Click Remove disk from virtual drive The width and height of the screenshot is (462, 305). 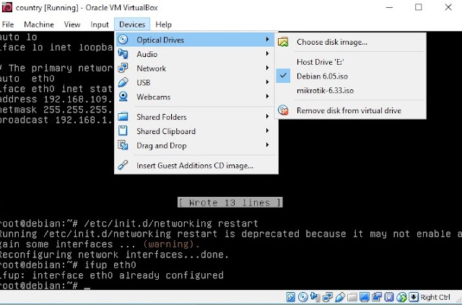coord(351,110)
